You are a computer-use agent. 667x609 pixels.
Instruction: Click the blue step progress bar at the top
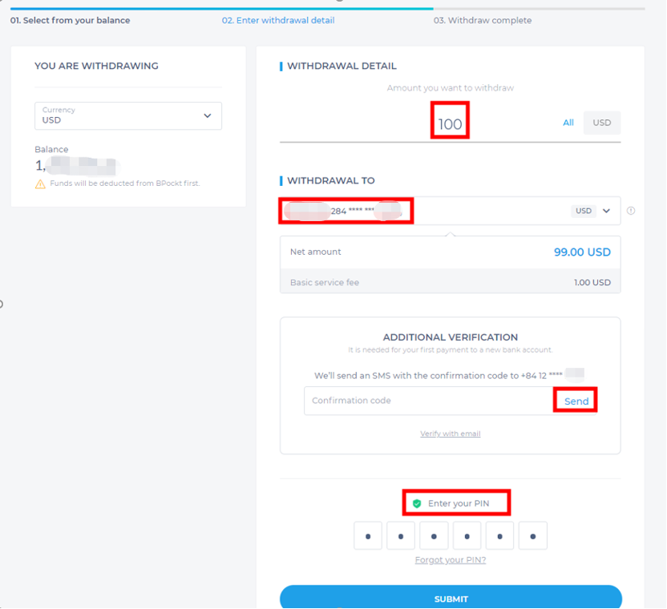[221, 8]
